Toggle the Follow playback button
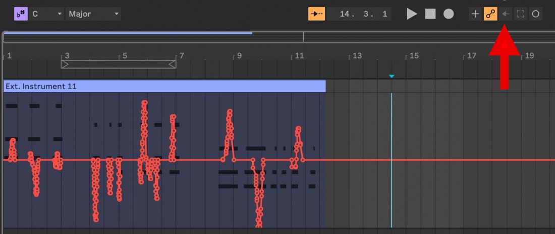The width and height of the screenshot is (555, 234). point(316,14)
